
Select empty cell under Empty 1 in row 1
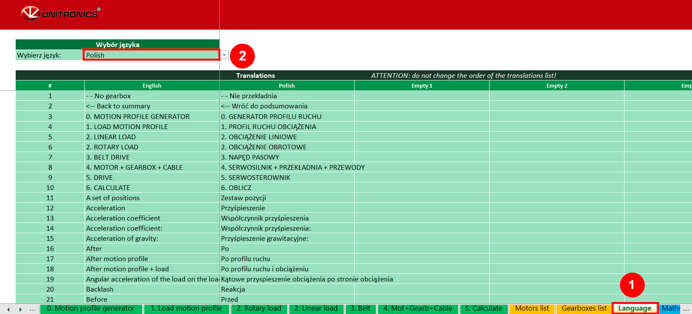(x=422, y=96)
